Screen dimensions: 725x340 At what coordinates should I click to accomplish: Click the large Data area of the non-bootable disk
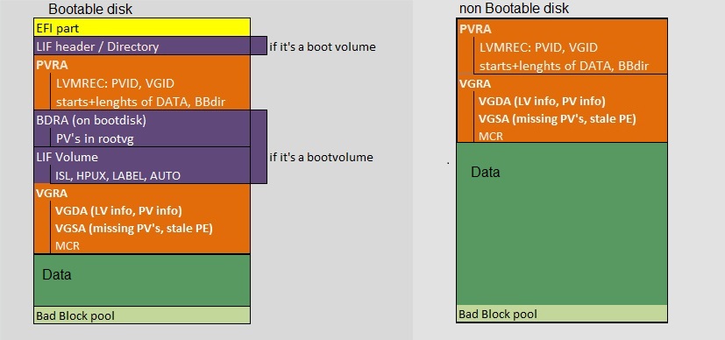coord(562,223)
